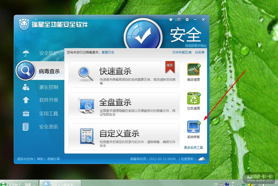Launch the 系统修复 monitor tool icon
278x186 pixels.
(194, 127)
